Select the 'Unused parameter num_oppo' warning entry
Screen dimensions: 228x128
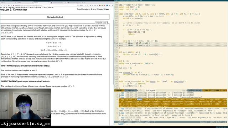click(x=160, y=97)
